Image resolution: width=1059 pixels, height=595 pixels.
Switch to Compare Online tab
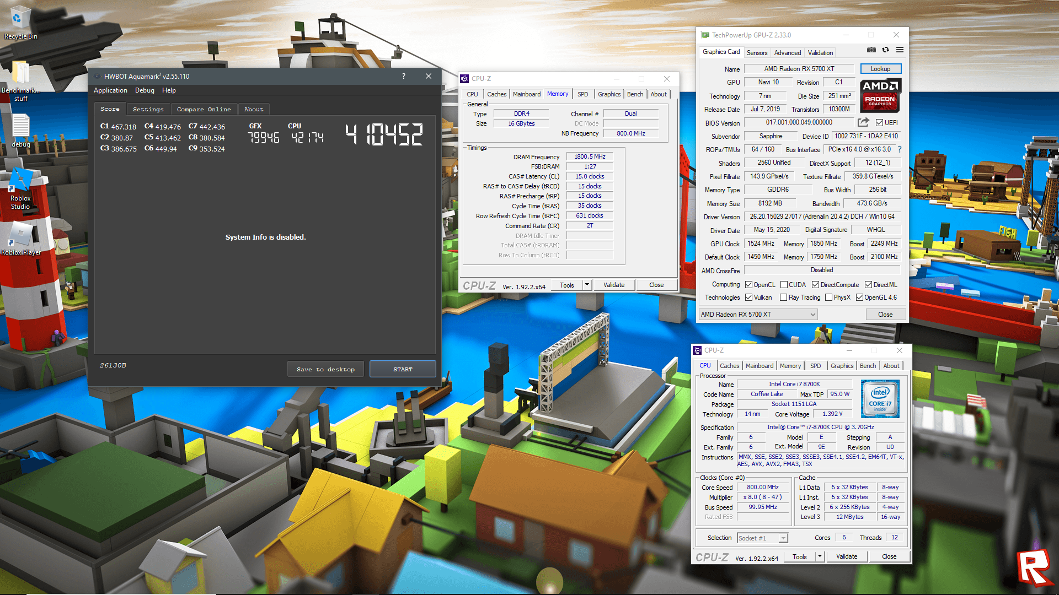[204, 109]
